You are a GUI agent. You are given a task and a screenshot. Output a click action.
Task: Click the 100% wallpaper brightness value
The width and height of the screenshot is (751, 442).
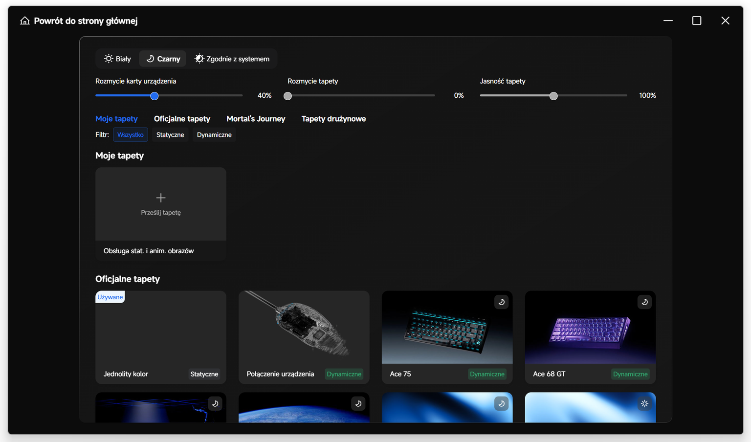coord(647,95)
